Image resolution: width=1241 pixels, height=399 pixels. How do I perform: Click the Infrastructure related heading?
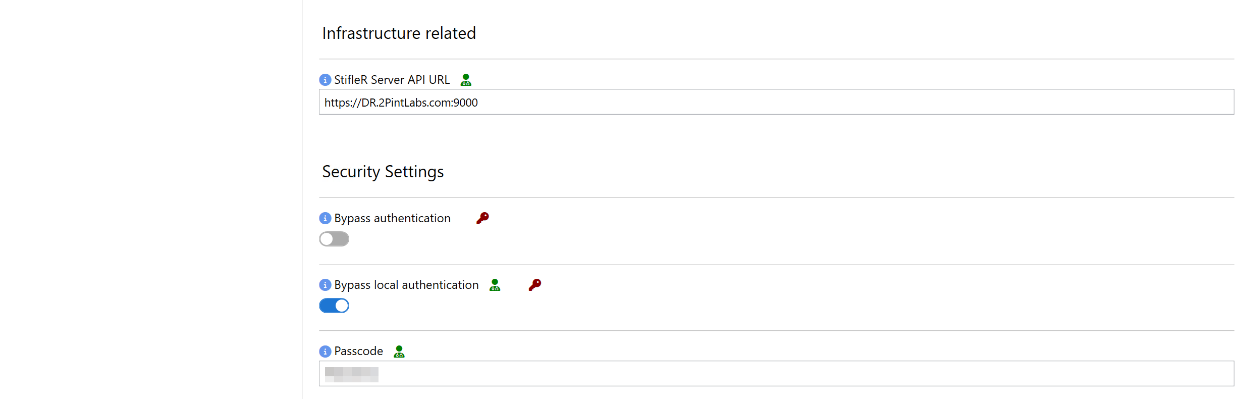pos(399,33)
